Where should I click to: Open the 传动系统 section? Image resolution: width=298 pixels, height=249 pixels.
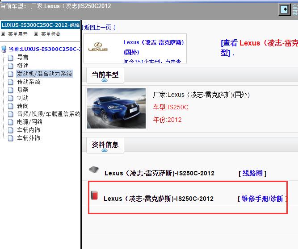(x=29, y=82)
